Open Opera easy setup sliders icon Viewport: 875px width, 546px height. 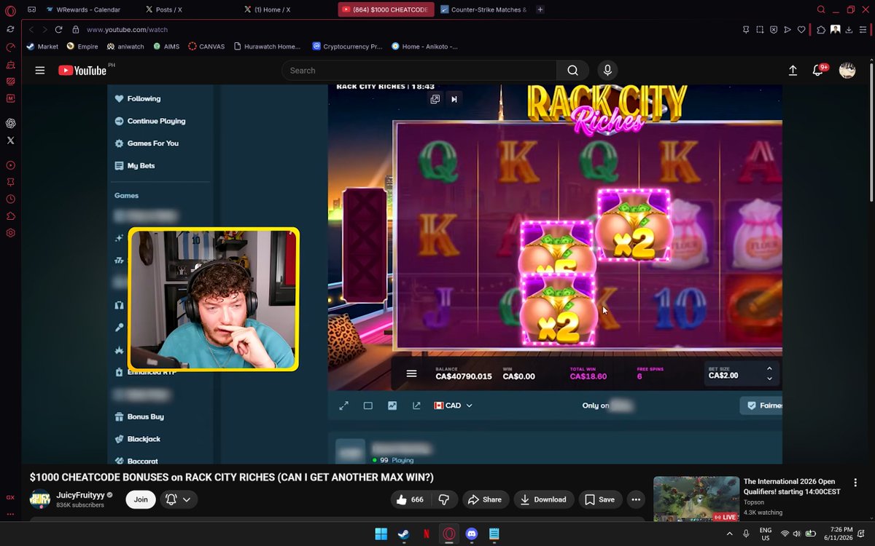click(x=863, y=30)
